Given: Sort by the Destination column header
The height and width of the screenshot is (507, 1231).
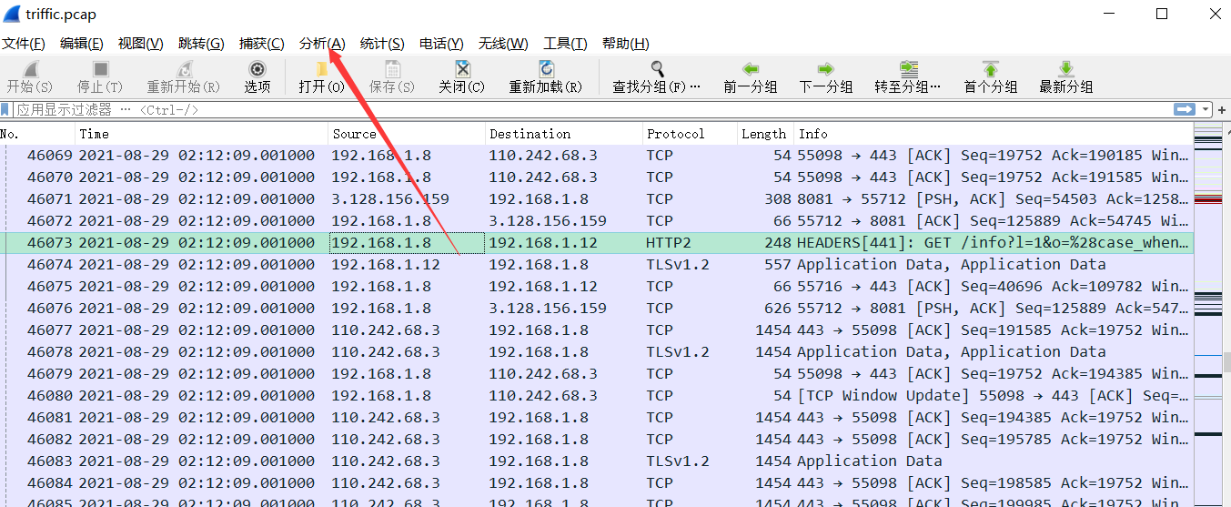Looking at the screenshot, I should (564, 134).
